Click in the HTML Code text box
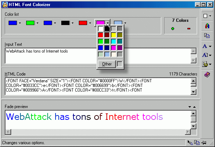Image resolution: width=215 pixels, height=147 pixels. [x=98, y=86]
